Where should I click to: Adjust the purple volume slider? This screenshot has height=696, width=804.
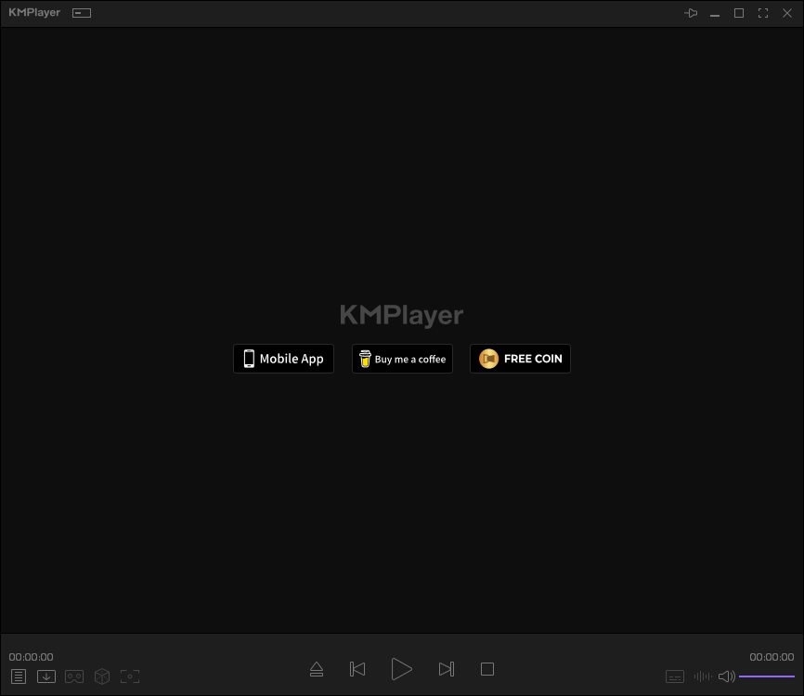point(767,676)
